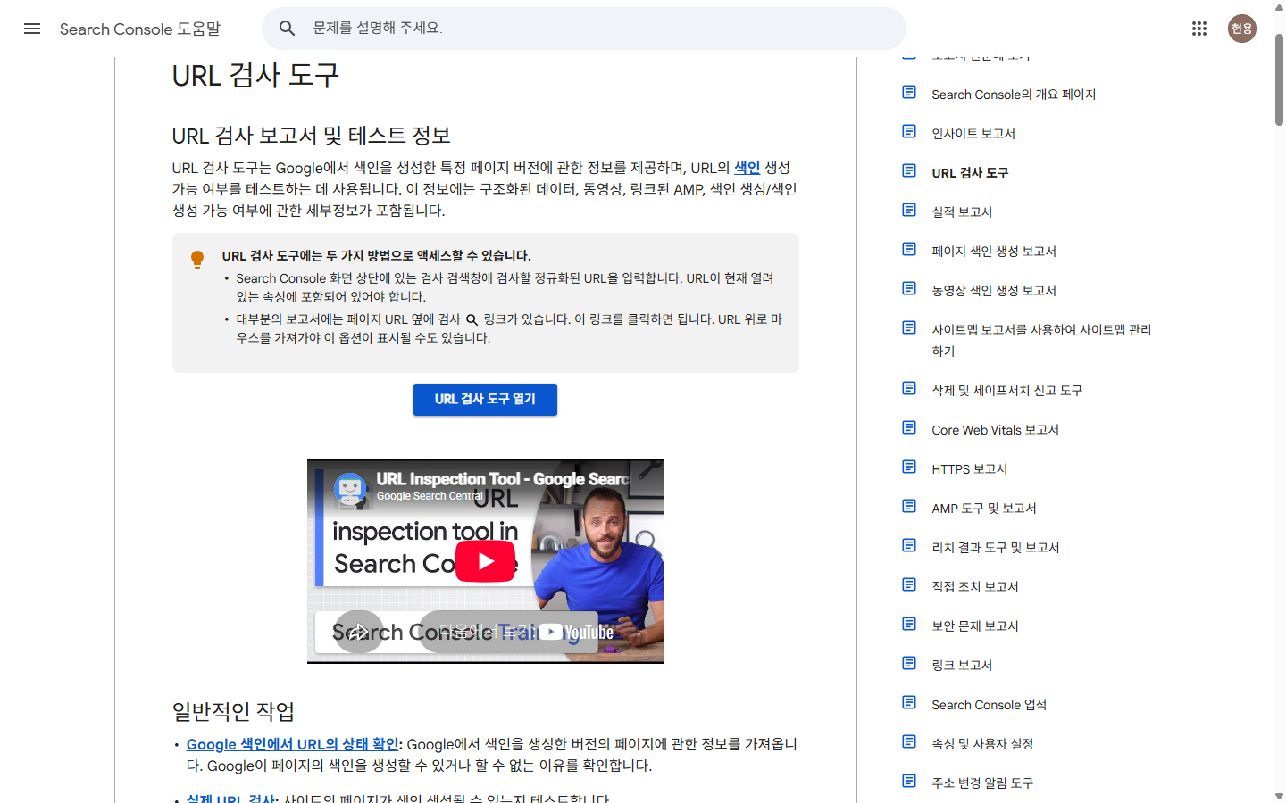Image resolution: width=1286 pixels, height=803 pixels.
Task: Open the main hamburger menu
Action: coord(32,29)
